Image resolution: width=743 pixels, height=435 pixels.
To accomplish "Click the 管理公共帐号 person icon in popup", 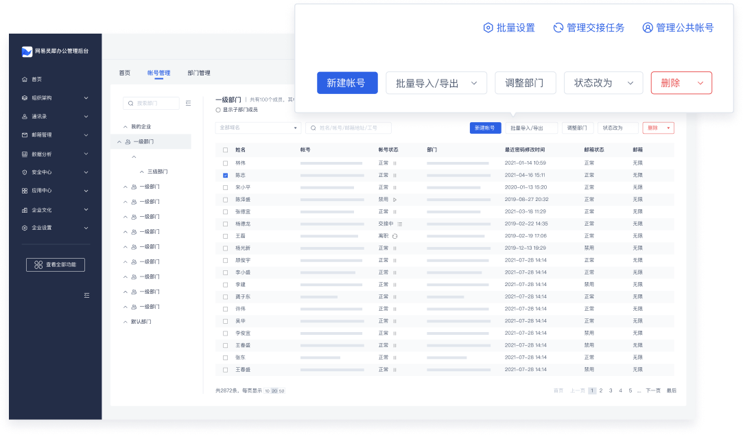I will coord(648,28).
